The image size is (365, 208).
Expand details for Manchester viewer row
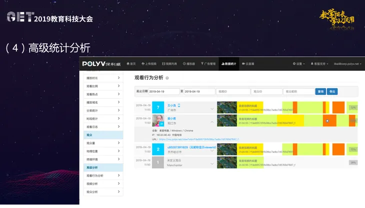(212, 164)
